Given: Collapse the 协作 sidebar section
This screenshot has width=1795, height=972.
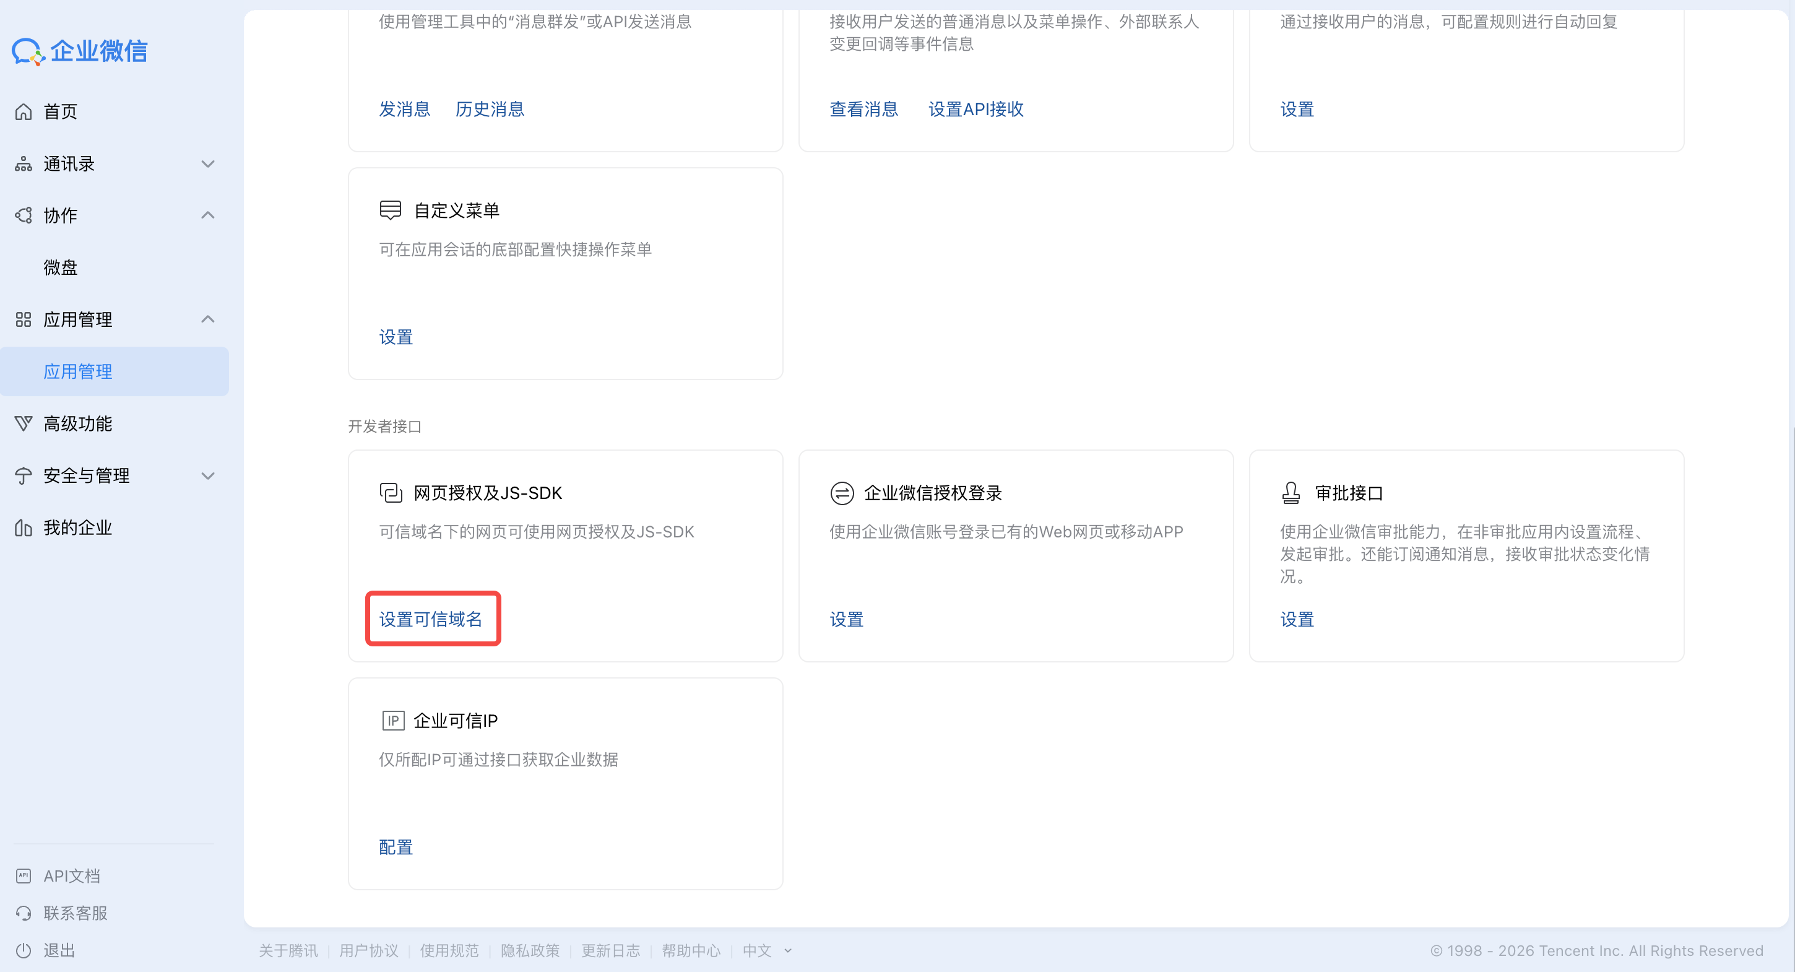Looking at the screenshot, I should pyautogui.click(x=207, y=215).
